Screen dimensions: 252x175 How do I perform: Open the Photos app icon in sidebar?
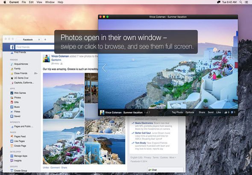[x=12, y=98]
